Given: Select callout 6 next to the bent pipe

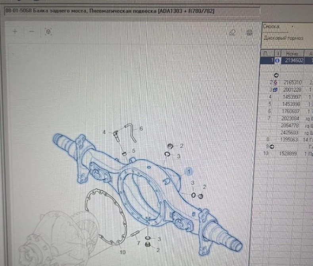Looking at the screenshot, I should pyautogui.click(x=141, y=129).
